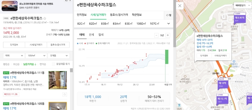252x110 pixels.
Task: Click the 20억 상한가 value
Action: tap(123, 97)
